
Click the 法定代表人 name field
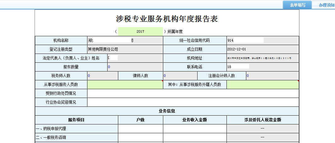(135, 58)
